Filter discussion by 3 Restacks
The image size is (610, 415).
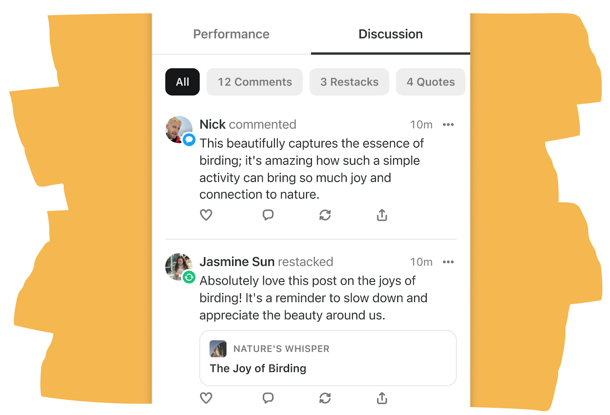pos(349,82)
